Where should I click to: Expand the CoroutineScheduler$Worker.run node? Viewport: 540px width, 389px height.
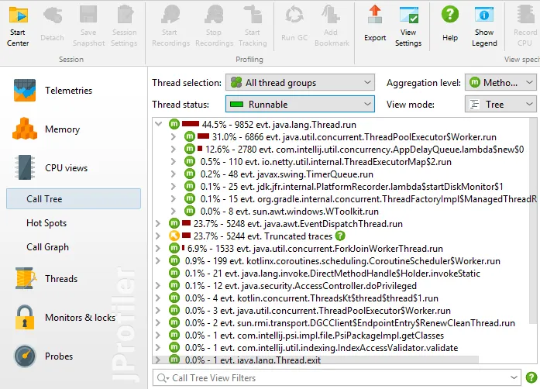[x=158, y=261]
